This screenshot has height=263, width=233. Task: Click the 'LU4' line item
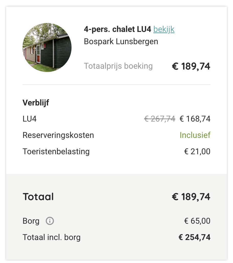(30, 119)
